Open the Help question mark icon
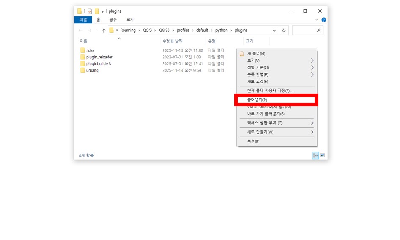This screenshot has height=240, width=400. [x=323, y=20]
